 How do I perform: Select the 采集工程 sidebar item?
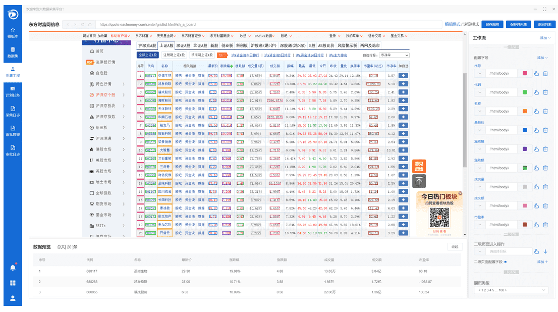13,72
